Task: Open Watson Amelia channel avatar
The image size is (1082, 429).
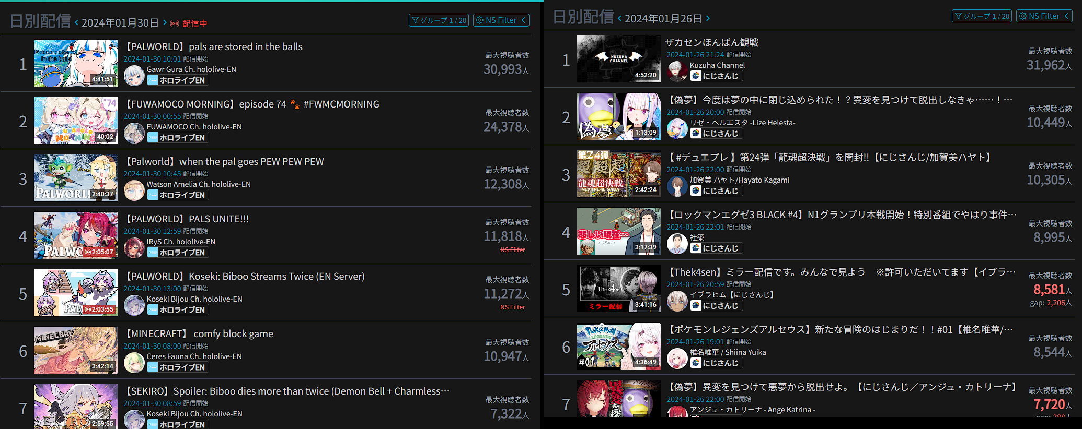Action: tap(134, 190)
